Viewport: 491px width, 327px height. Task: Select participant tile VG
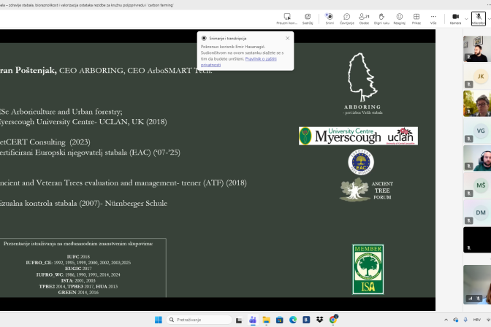(477, 131)
